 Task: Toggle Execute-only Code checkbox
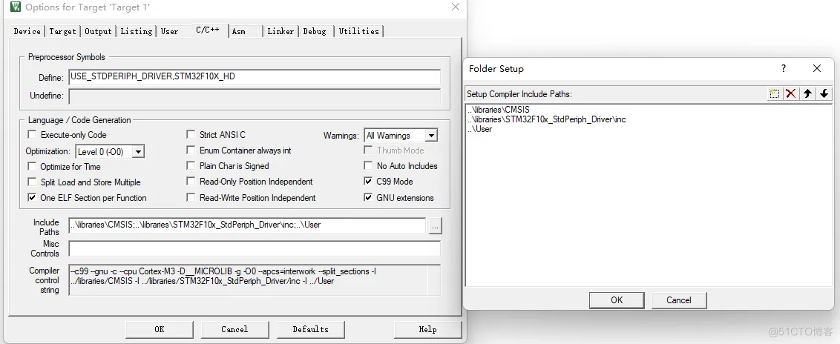pyautogui.click(x=32, y=135)
